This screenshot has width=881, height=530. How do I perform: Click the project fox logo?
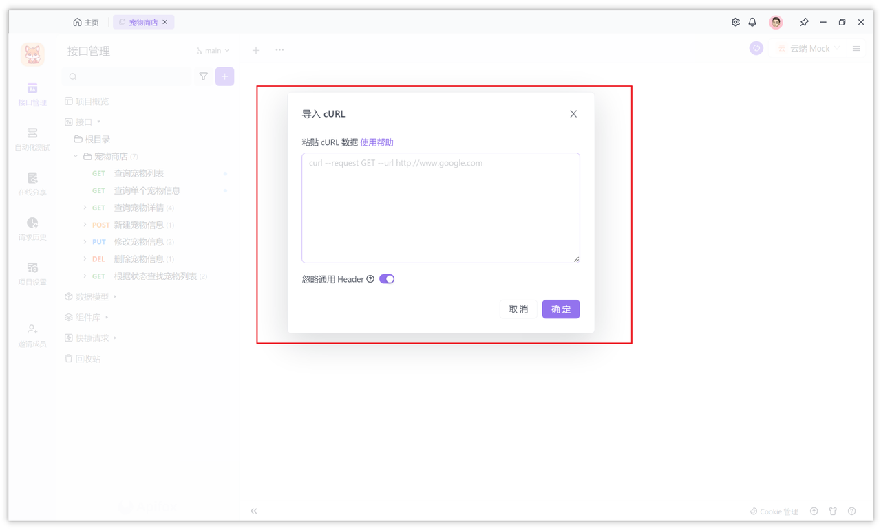[x=32, y=54]
